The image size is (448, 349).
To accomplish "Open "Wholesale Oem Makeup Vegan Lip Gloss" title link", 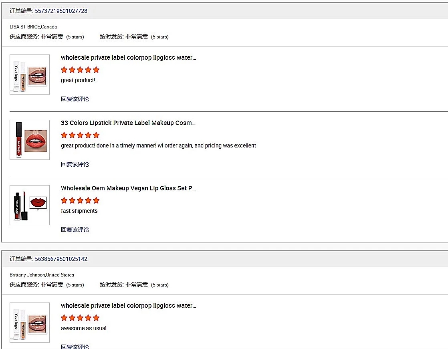I will click(x=128, y=188).
